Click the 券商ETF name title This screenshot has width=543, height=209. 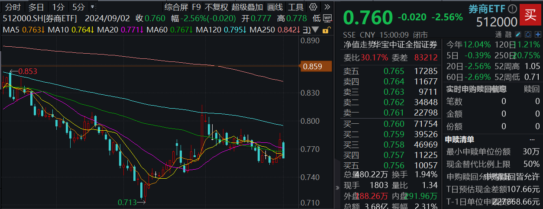(x=487, y=9)
